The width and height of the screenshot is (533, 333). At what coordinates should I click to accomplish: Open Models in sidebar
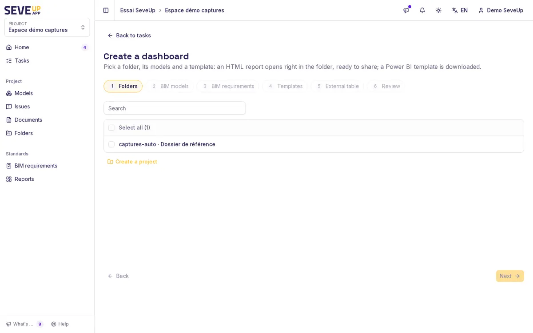point(47,93)
